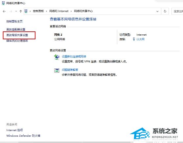Click the troubleshooter icon

[57, 70]
